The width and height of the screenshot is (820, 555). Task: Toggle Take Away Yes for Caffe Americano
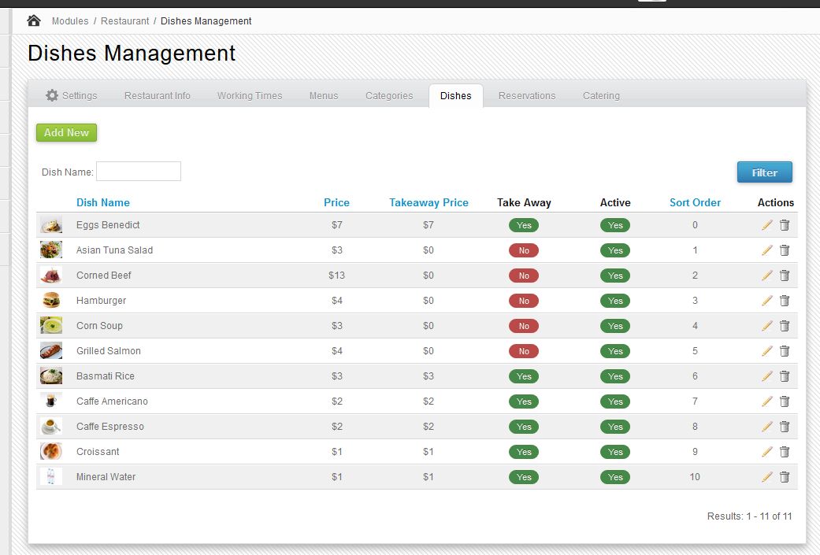(x=524, y=401)
